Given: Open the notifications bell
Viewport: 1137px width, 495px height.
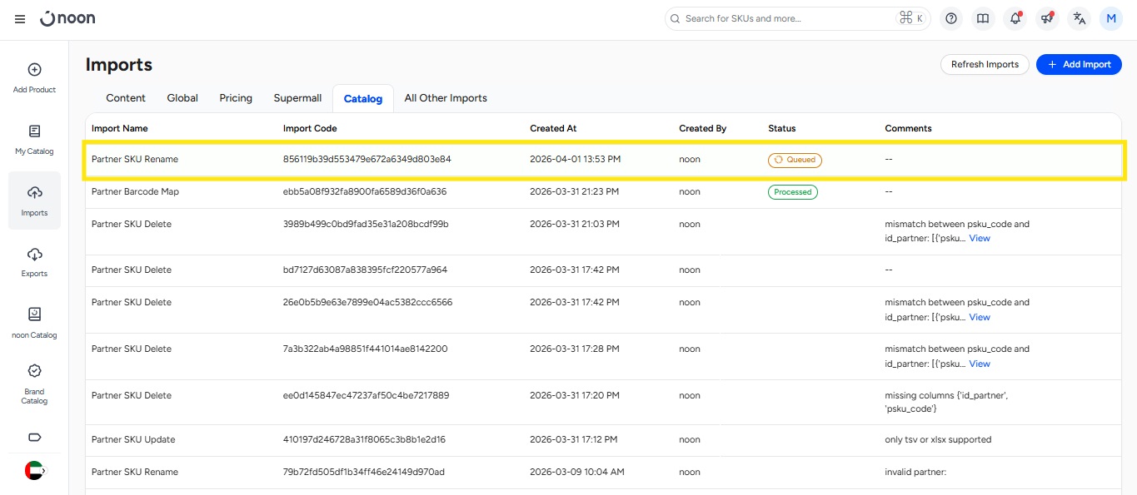Looking at the screenshot, I should 1015,18.
